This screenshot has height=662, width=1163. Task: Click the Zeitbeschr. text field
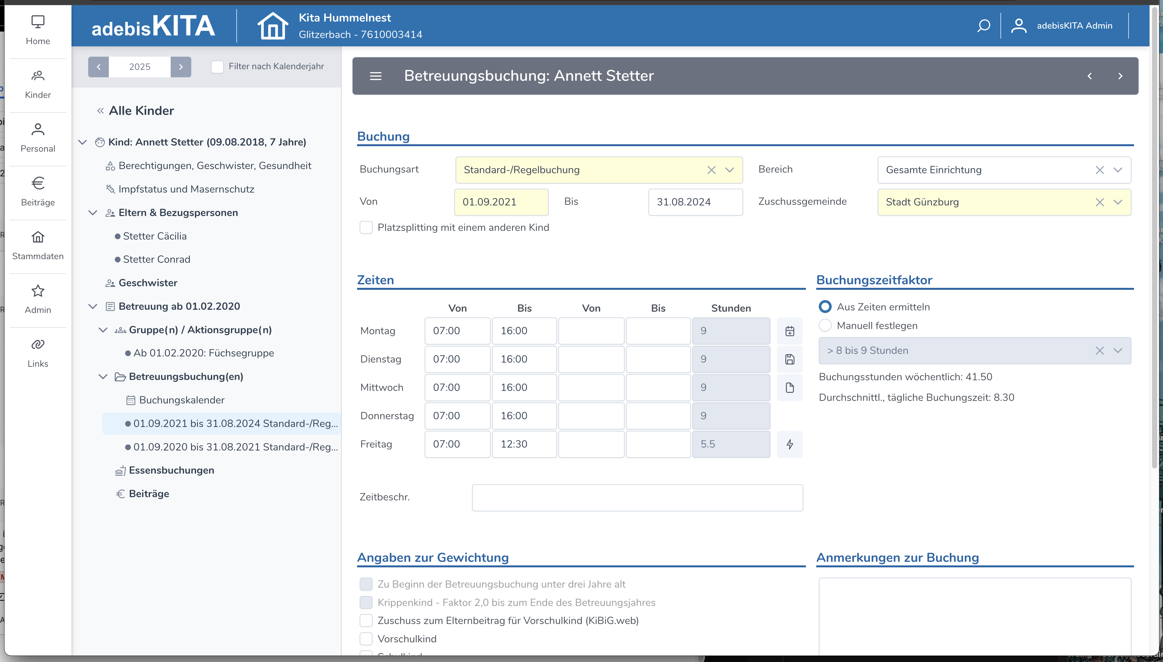coord(637,497)
